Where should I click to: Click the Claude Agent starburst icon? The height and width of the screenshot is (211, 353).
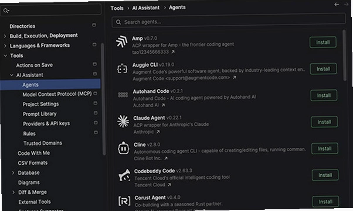click(x=123, y=122)
